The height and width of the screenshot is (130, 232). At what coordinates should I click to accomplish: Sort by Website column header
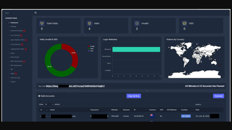[x=115, y=110]
